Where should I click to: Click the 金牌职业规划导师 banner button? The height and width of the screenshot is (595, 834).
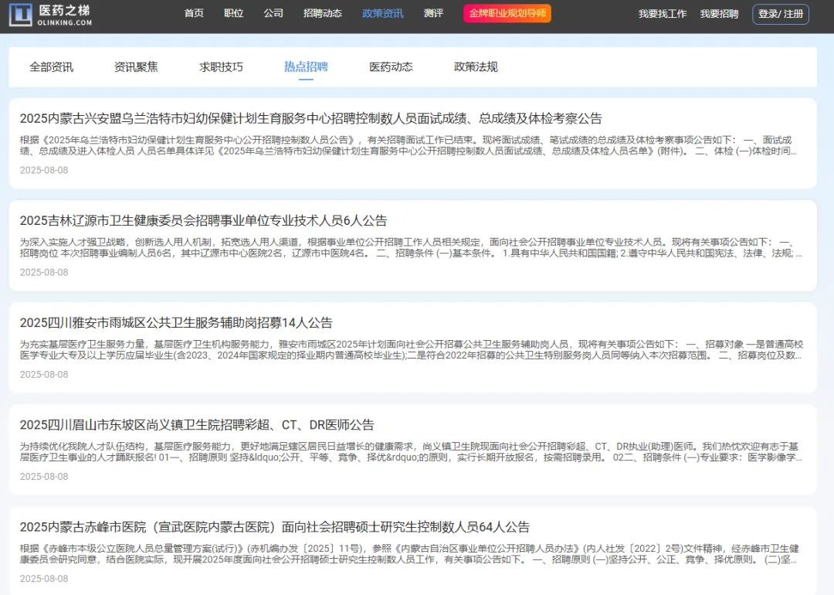[x=507, y=14]
